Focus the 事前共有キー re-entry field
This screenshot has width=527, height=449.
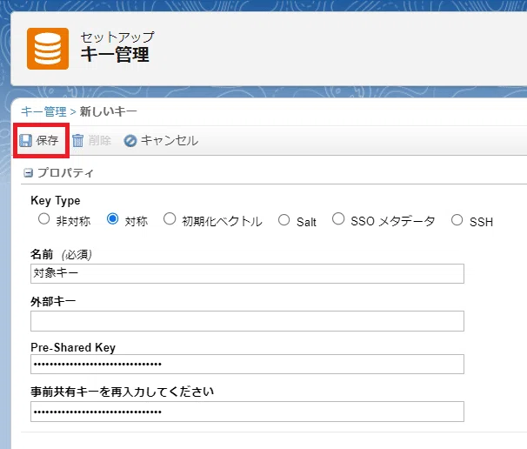[x=247, y=412]
